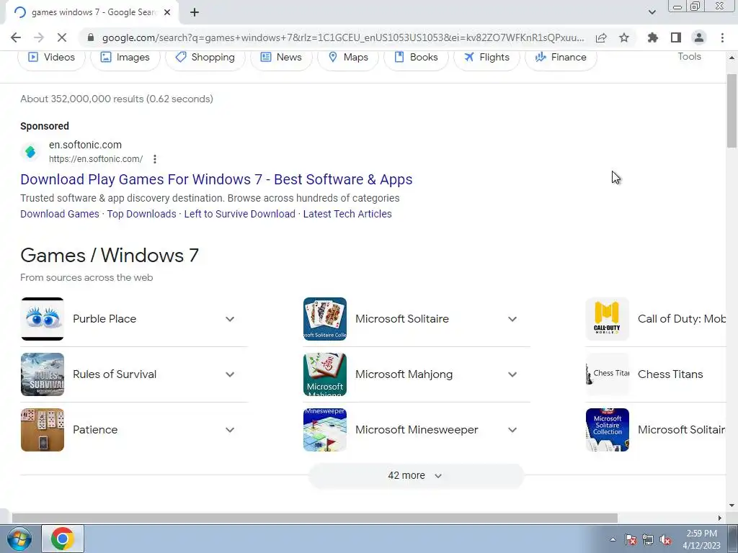Click the Microsoft Solitaire cards thumbnail

coord(325,319)
